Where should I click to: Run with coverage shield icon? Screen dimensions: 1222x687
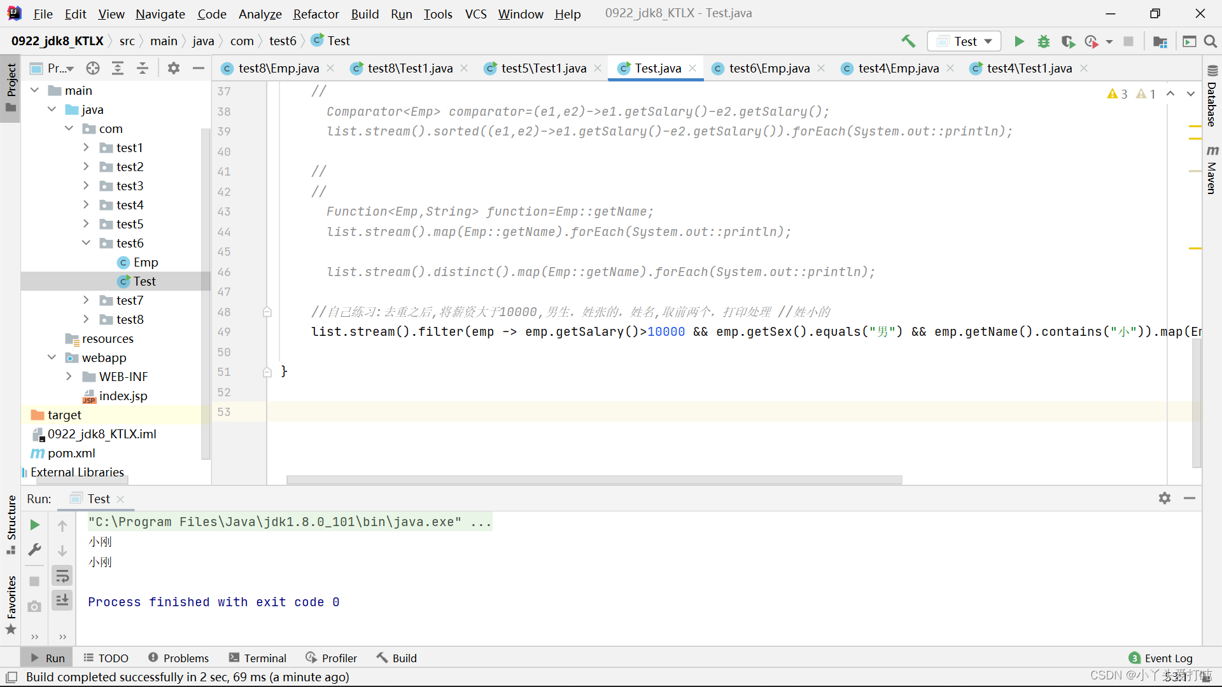point(1068,41)
